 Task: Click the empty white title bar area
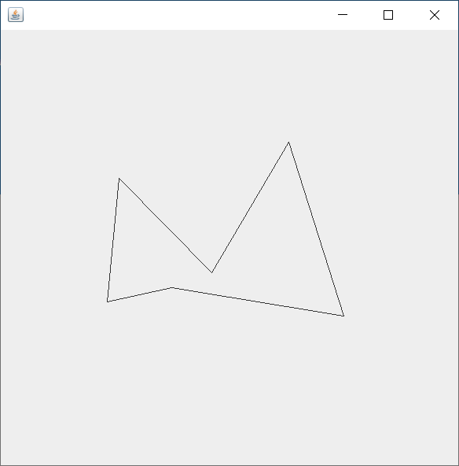click(178, 15)
